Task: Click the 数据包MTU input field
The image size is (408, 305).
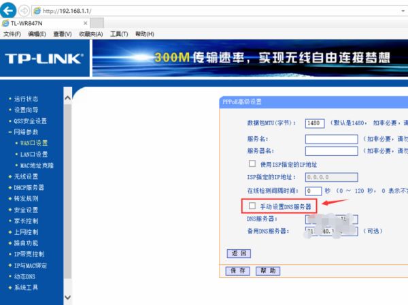Action: (x=313, y=123)
